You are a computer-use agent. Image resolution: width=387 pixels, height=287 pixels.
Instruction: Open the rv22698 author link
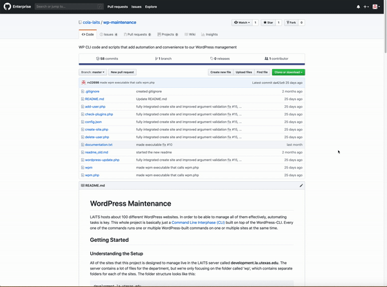click(x=93, y=83)
